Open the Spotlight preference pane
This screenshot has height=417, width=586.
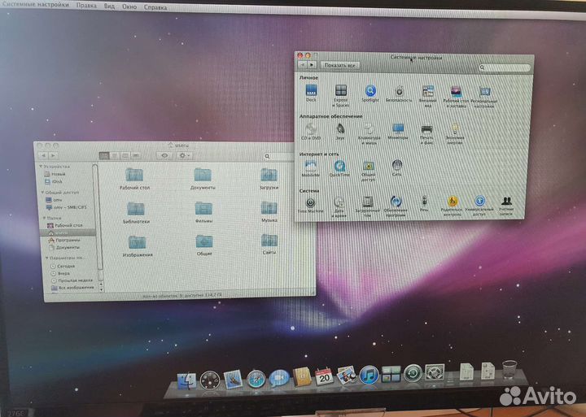370,91
